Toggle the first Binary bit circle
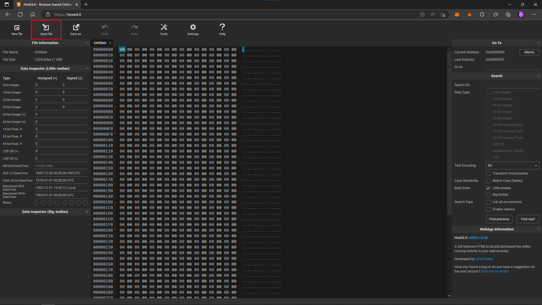542x305 pixels. coord(36,203)
